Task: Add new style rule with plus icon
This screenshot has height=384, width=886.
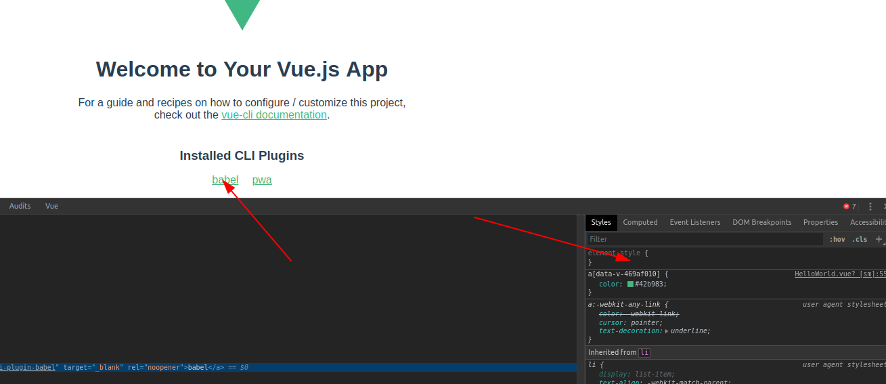Action: point(879,239)
